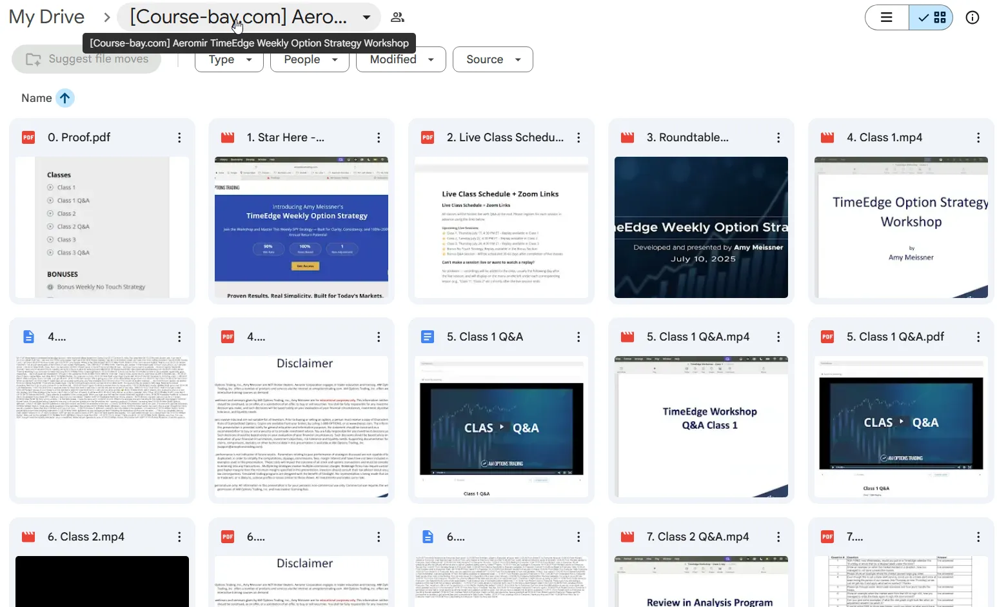The height and width of the screenshot is (607, 997).
Task: Select the file name "7. Class 2 Q&A.mp4"
Action: (x=698, y=537)
